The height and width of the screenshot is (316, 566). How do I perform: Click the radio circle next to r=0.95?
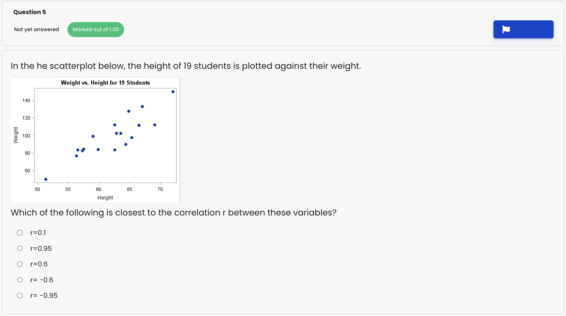point(20,248)
